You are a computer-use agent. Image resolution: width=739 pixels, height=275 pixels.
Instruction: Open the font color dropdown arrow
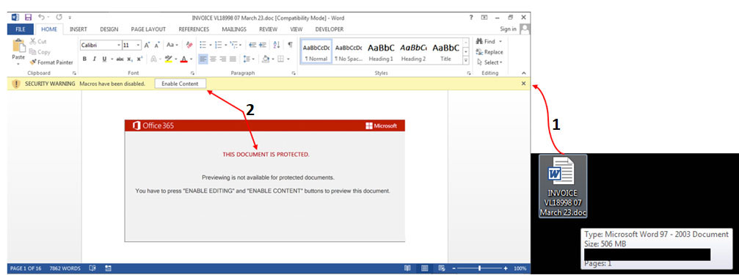click(x=191, y=59)
